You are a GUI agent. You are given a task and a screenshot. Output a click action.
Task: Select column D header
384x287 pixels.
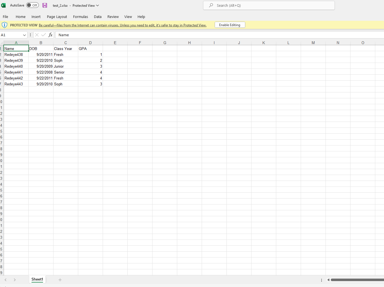(90, 43)
